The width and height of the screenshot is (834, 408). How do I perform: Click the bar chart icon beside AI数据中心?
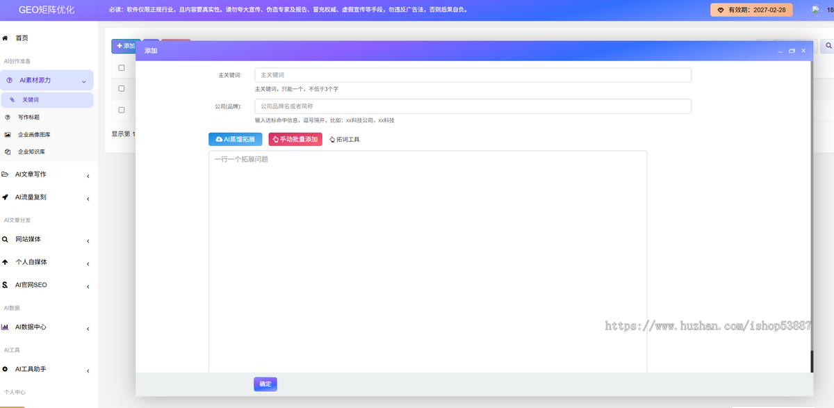pyautogui.click(x=6, y=327)
